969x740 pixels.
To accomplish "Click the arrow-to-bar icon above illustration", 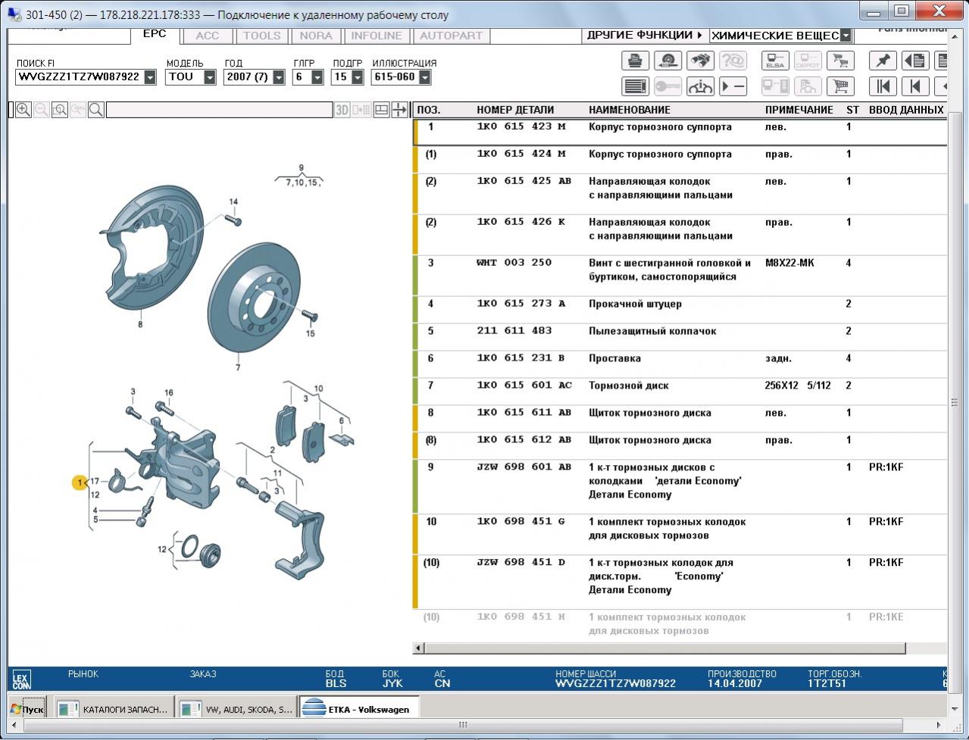I will [x=399, y=110].
